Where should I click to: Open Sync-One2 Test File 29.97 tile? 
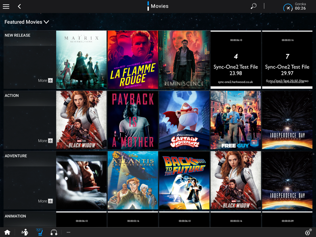(287, 60)
